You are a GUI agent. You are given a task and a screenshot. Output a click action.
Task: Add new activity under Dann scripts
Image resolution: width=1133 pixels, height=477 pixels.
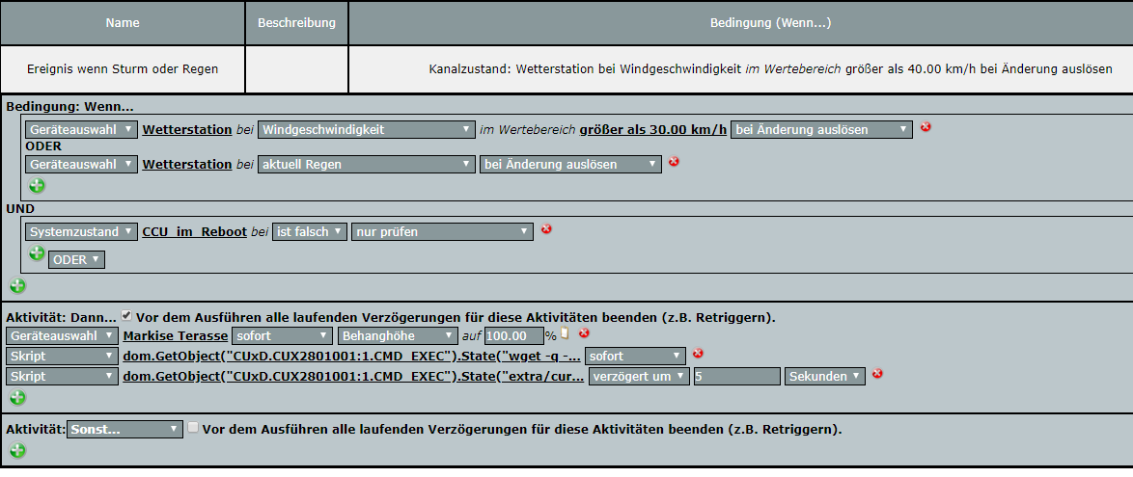[17, 397]
